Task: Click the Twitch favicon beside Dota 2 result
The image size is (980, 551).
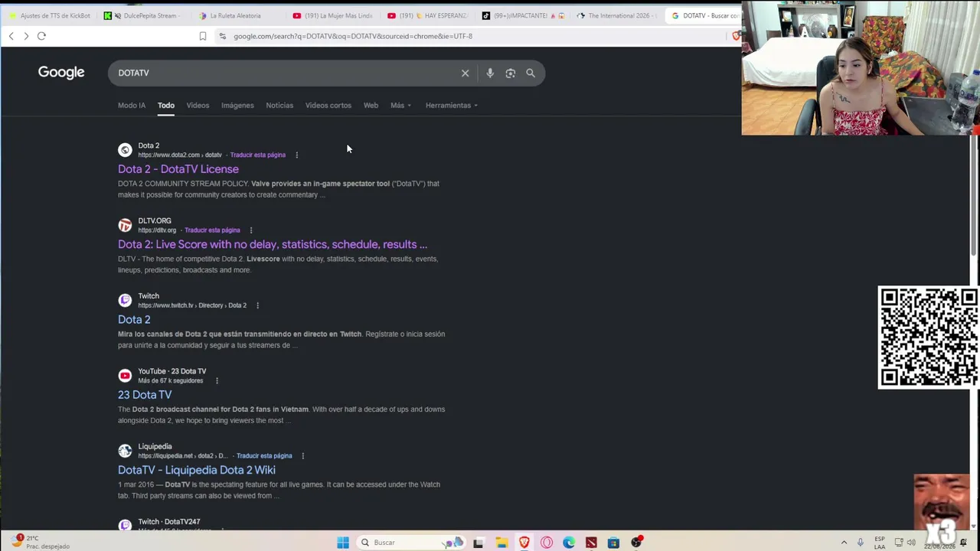Action: pyautogui.click(x=125, y=300)
